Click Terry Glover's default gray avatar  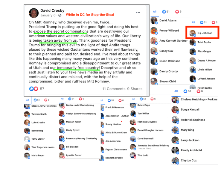pos(27,139)
